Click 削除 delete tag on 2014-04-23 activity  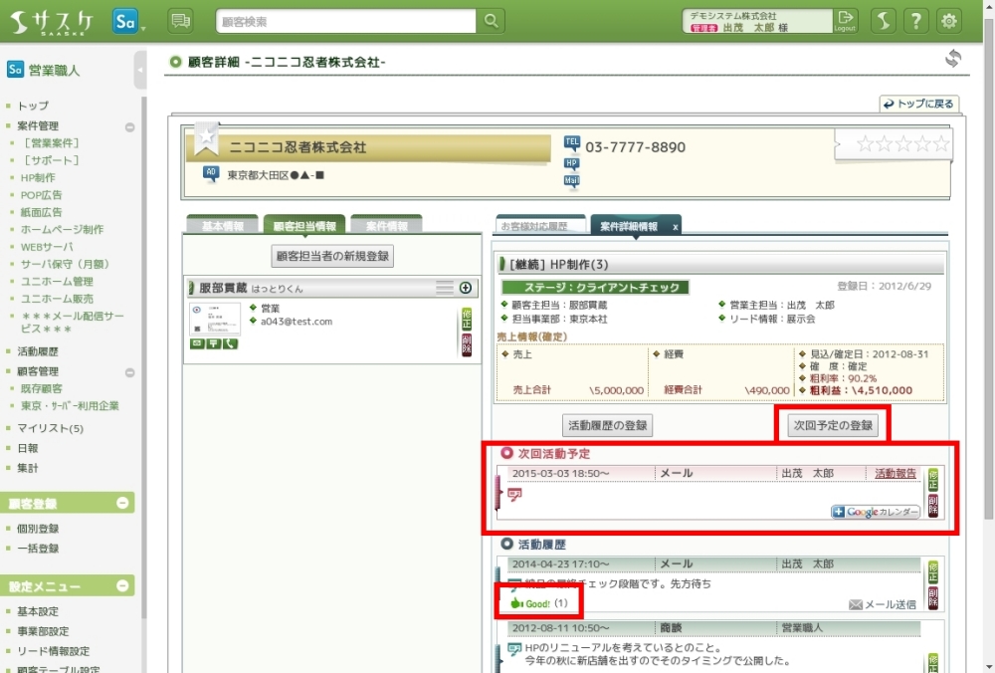[x=933, y=597]
